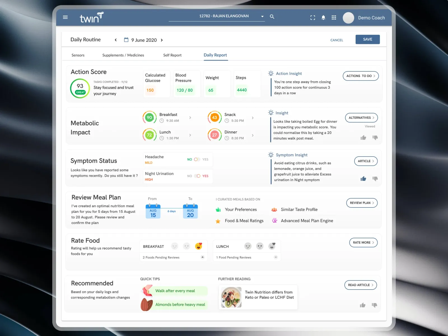Click the Almonds before heavy meal tip
Image resolution: width=448 pixels, height=336 pixels.
point(174,305)
